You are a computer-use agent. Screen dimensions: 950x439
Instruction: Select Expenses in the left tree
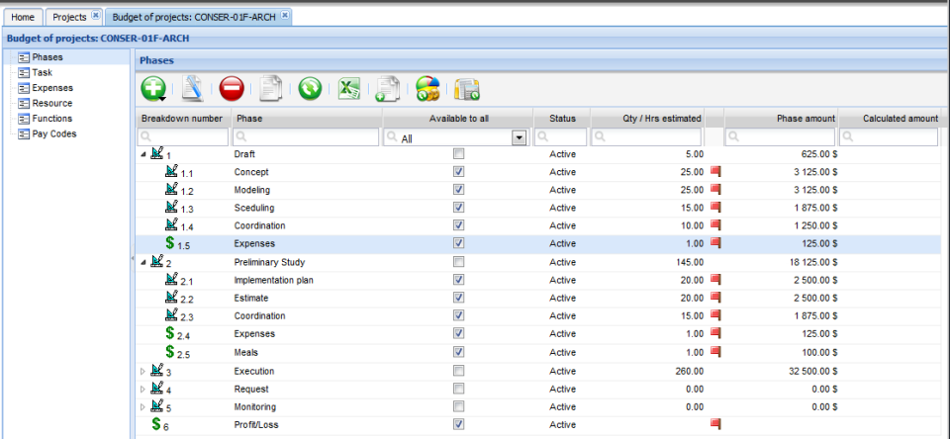tap(52, 88)
